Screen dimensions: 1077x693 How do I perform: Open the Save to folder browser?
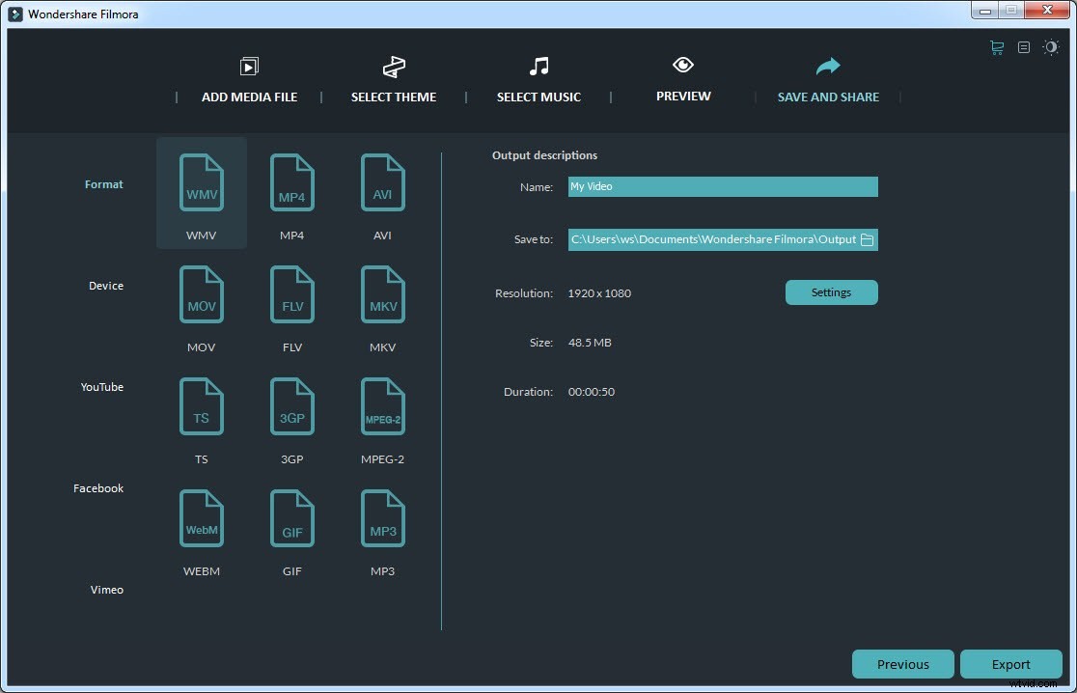point(868,238)
